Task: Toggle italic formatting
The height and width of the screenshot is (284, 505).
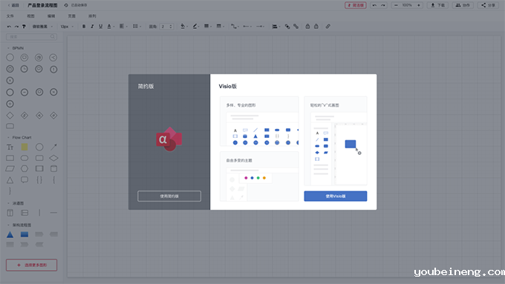Action: [x=92, y=27]
